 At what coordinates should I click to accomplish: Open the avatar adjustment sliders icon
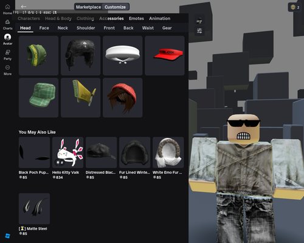tap(199, 31)
